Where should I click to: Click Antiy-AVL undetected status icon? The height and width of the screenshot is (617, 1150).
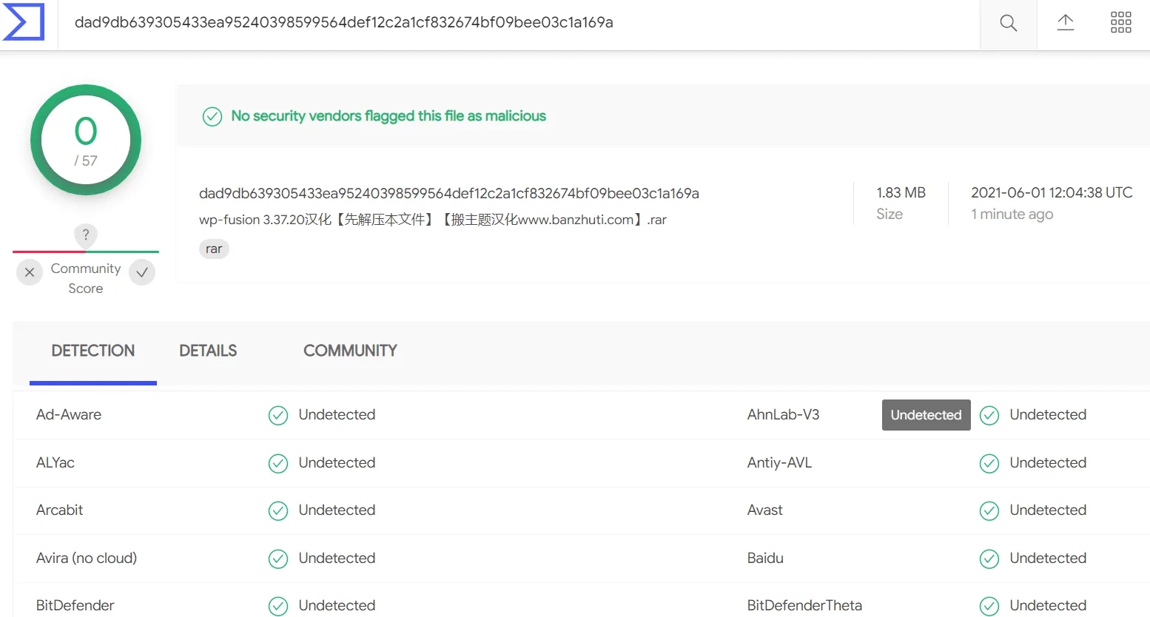[989, 464]
